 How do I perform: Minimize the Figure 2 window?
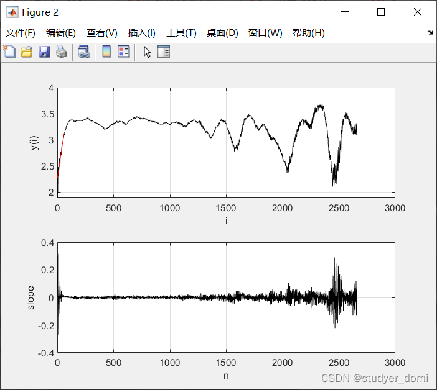pyautogui.click(x=345, y=12)
